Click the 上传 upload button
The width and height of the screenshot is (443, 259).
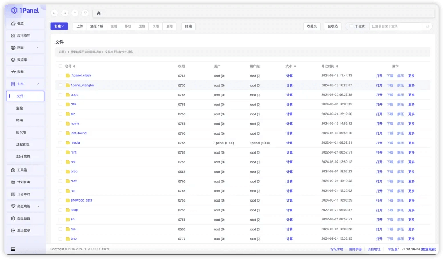click(80, 26)
